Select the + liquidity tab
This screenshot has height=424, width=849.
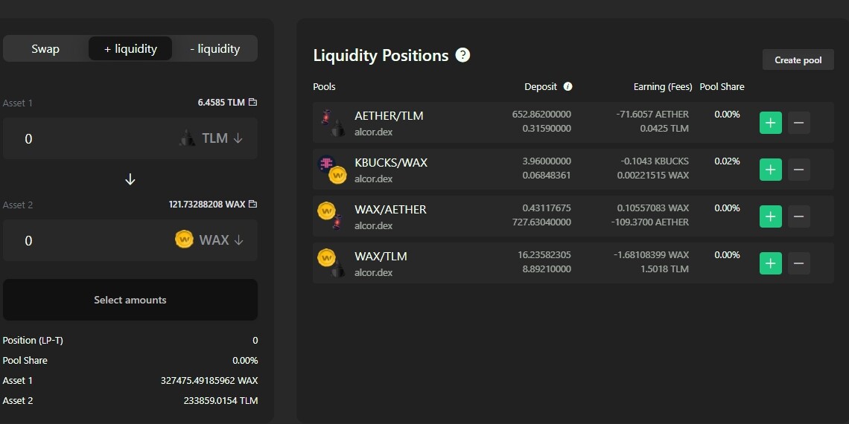pyautogui.click(x=130, y=48)
